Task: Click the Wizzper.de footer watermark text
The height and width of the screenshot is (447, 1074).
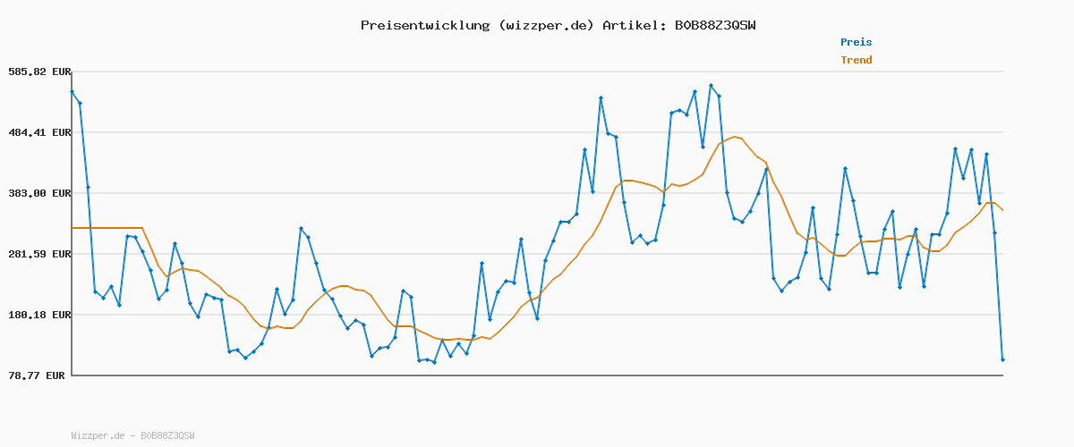Action: click(132, 435)
